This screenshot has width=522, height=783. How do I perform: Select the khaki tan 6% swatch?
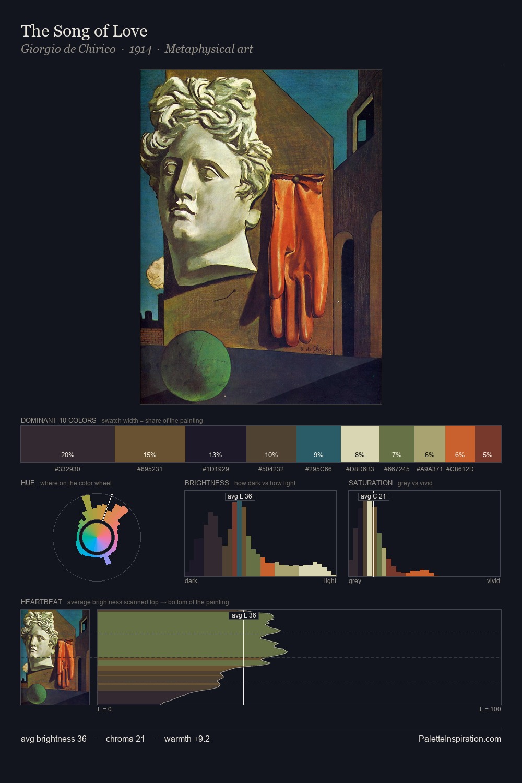[430, 444]
